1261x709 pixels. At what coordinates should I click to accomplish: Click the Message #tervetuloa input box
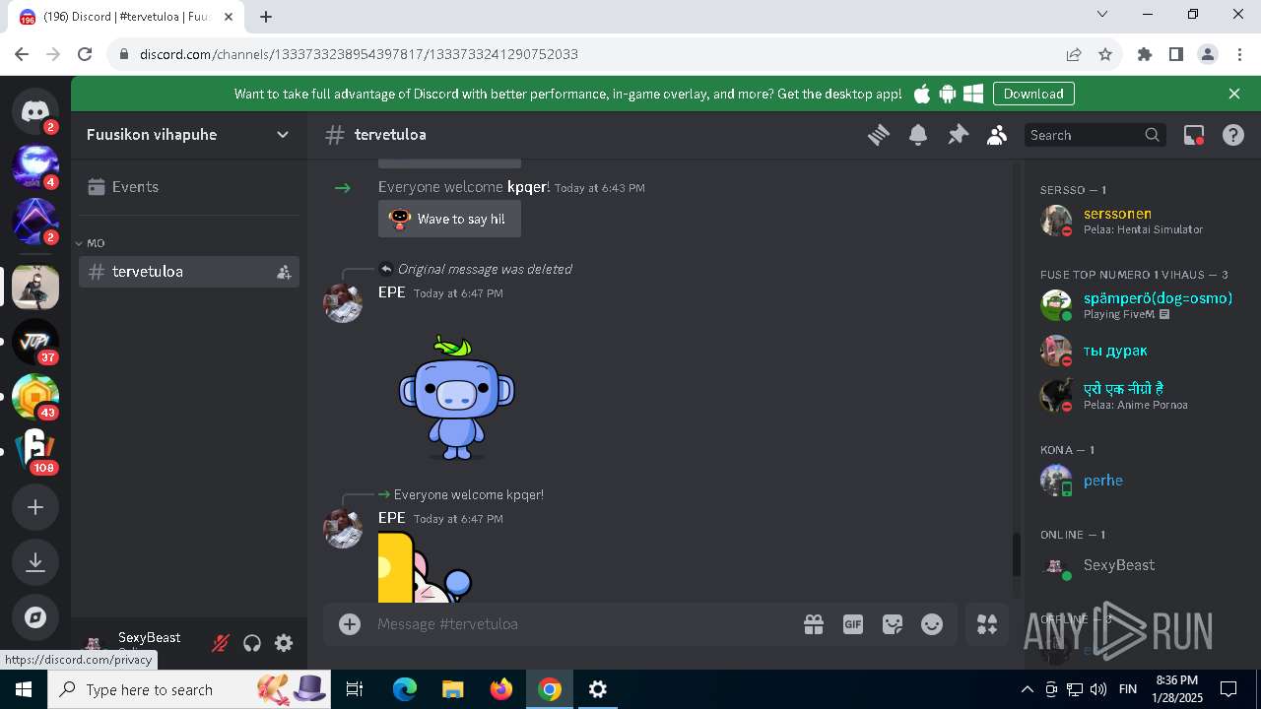[583, 624]
